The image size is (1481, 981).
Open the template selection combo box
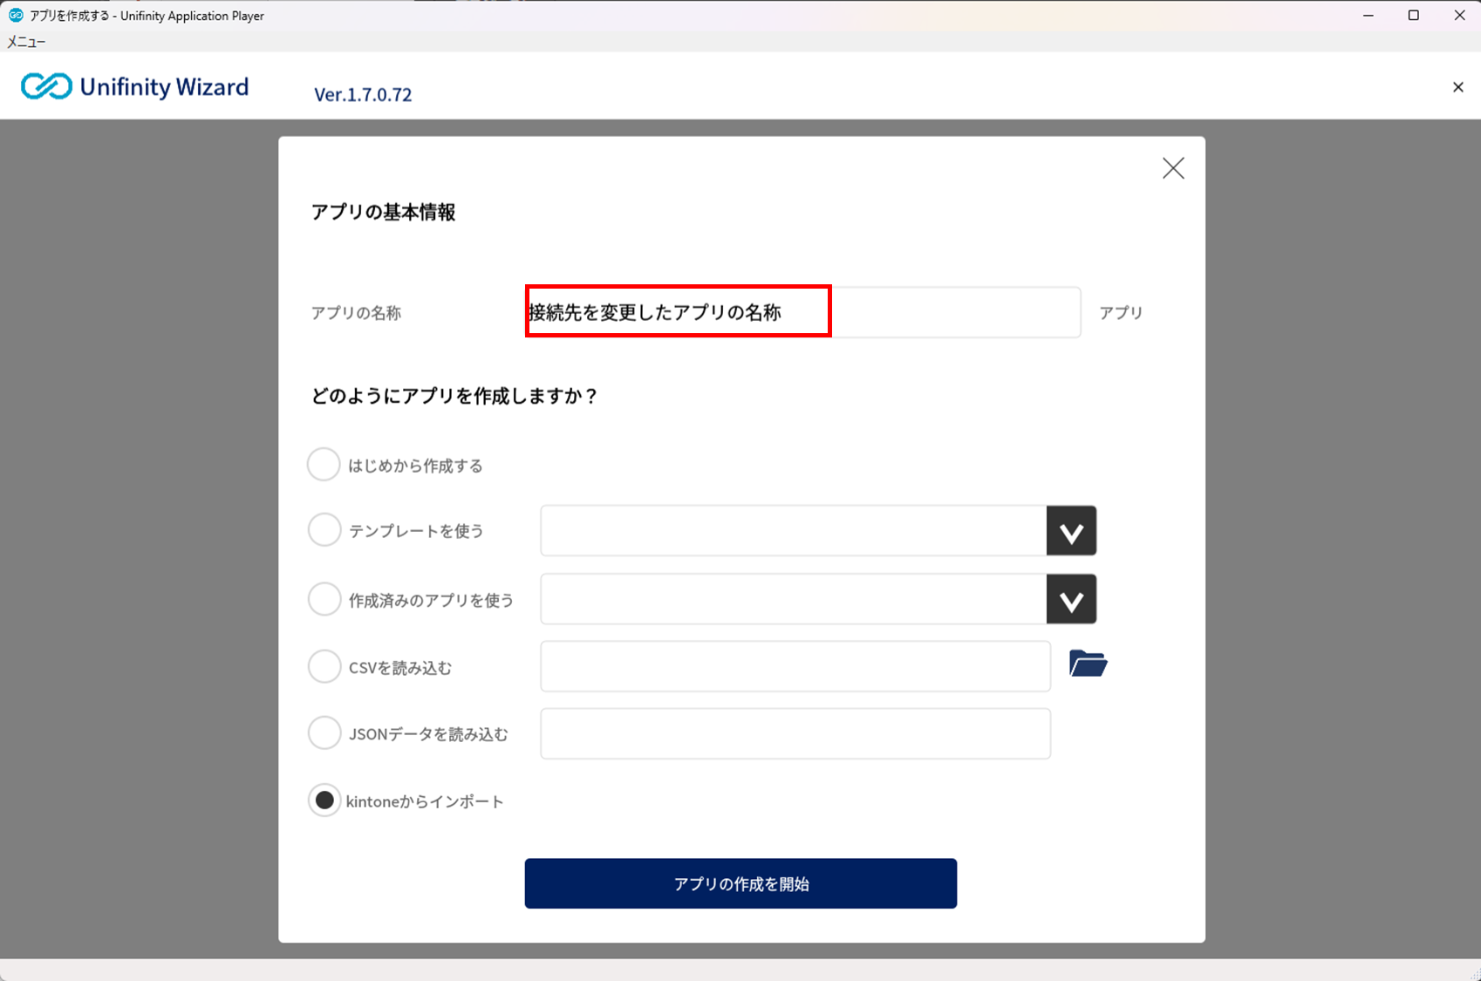point(793,531)
